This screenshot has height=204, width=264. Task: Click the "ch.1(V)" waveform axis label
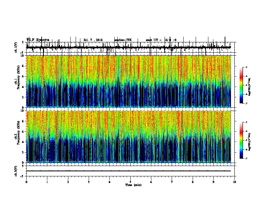click(x=16, y=47)
